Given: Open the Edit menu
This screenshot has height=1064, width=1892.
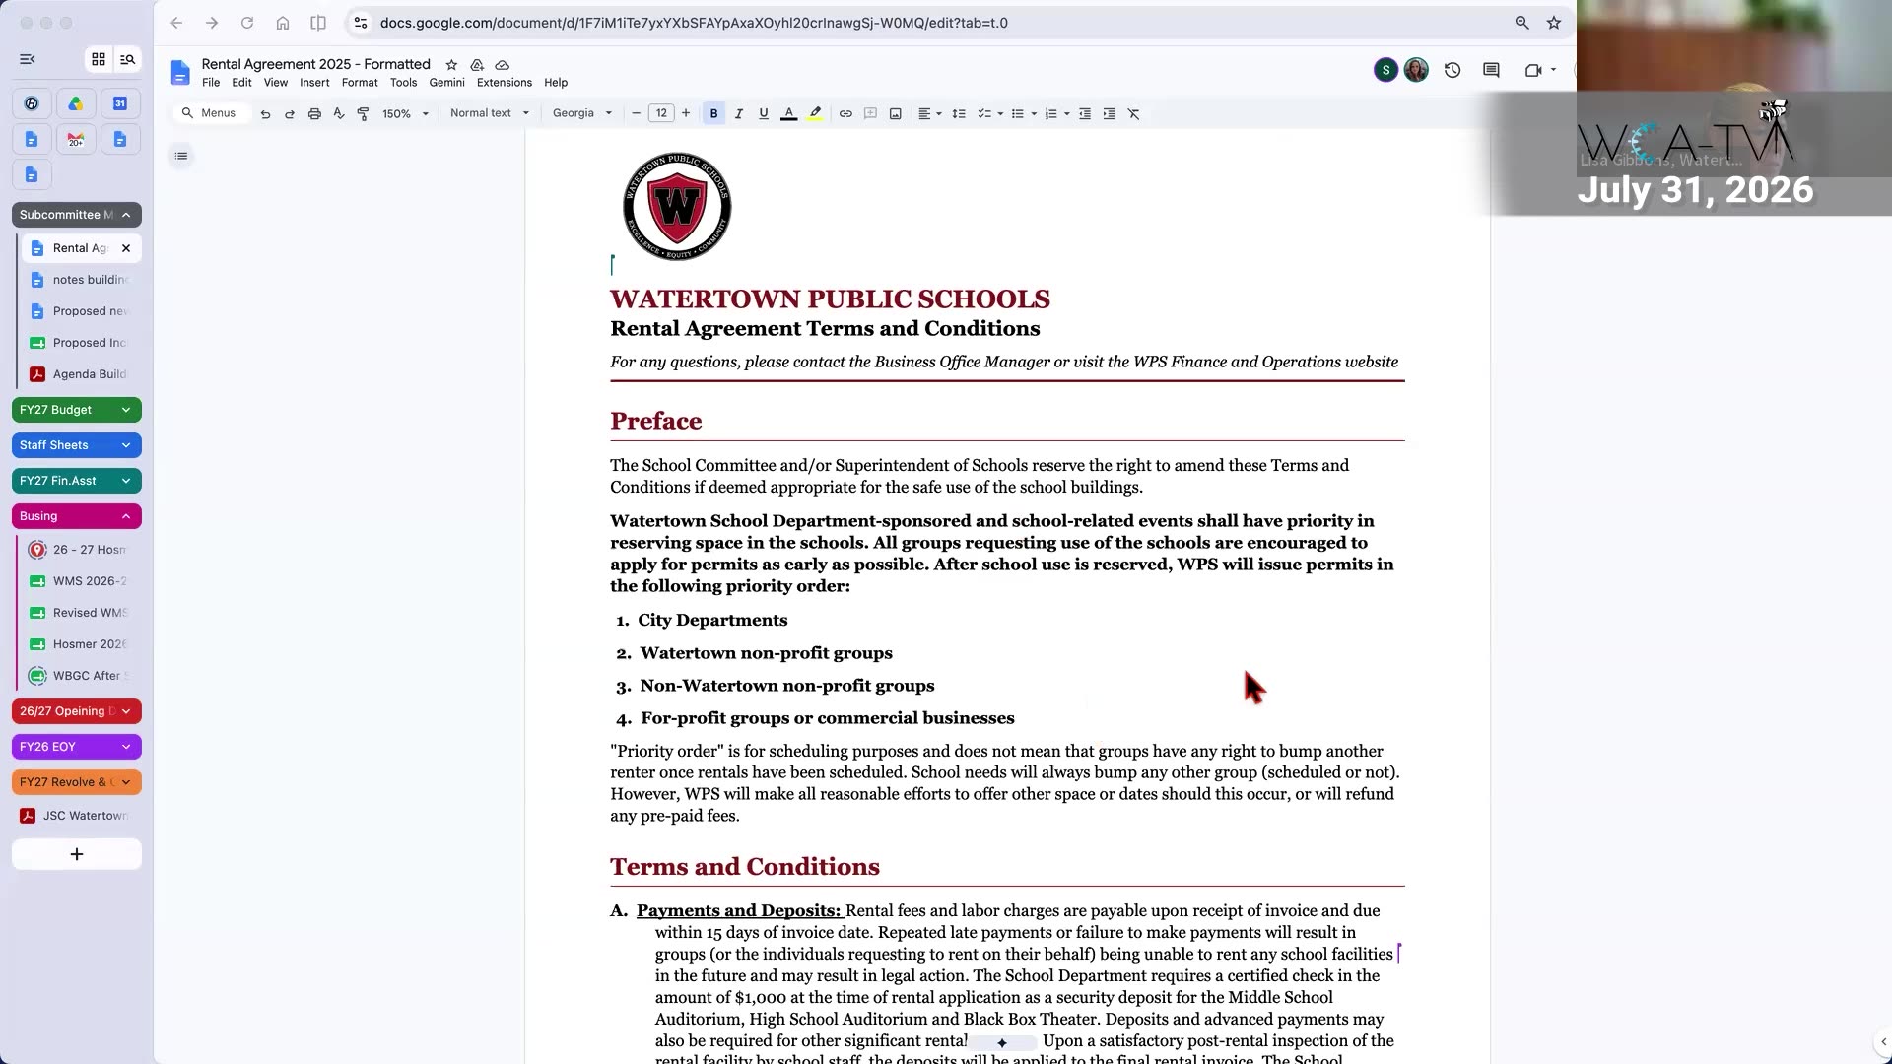Looking at the screenshot, I should pyautogui.click(x=241, y=83).
